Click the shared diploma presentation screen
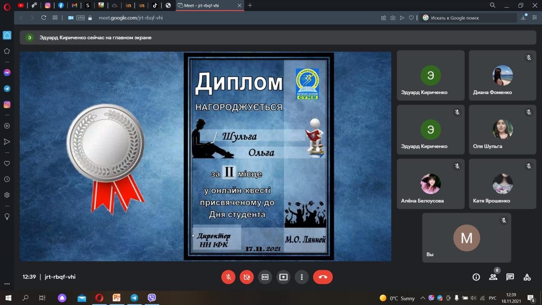The height and width of the screenshot is (305, 542). coord(205,156)
